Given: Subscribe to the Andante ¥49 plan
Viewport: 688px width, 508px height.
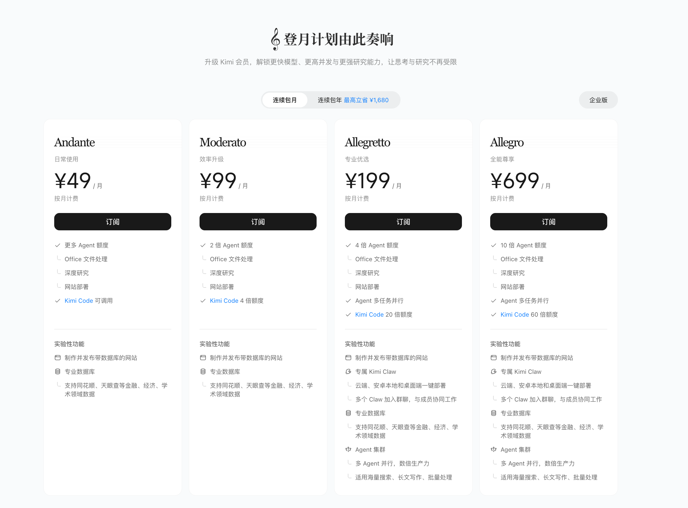Looking at the screenshot, I should (x=112, y=222).
